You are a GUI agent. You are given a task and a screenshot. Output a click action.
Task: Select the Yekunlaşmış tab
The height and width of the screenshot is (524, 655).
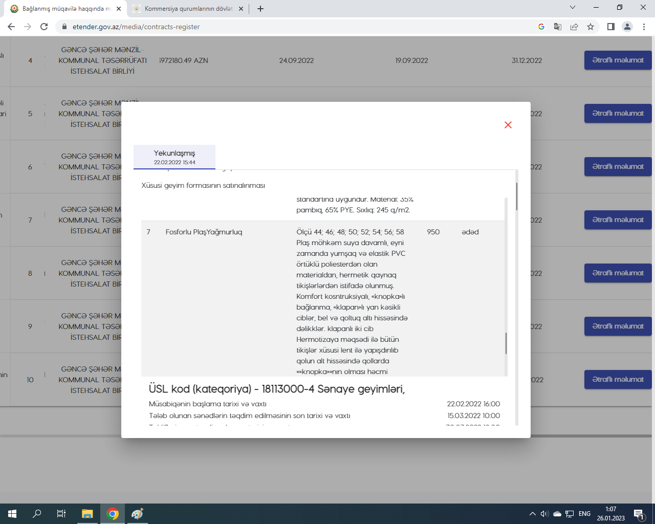tap(174, 157)
